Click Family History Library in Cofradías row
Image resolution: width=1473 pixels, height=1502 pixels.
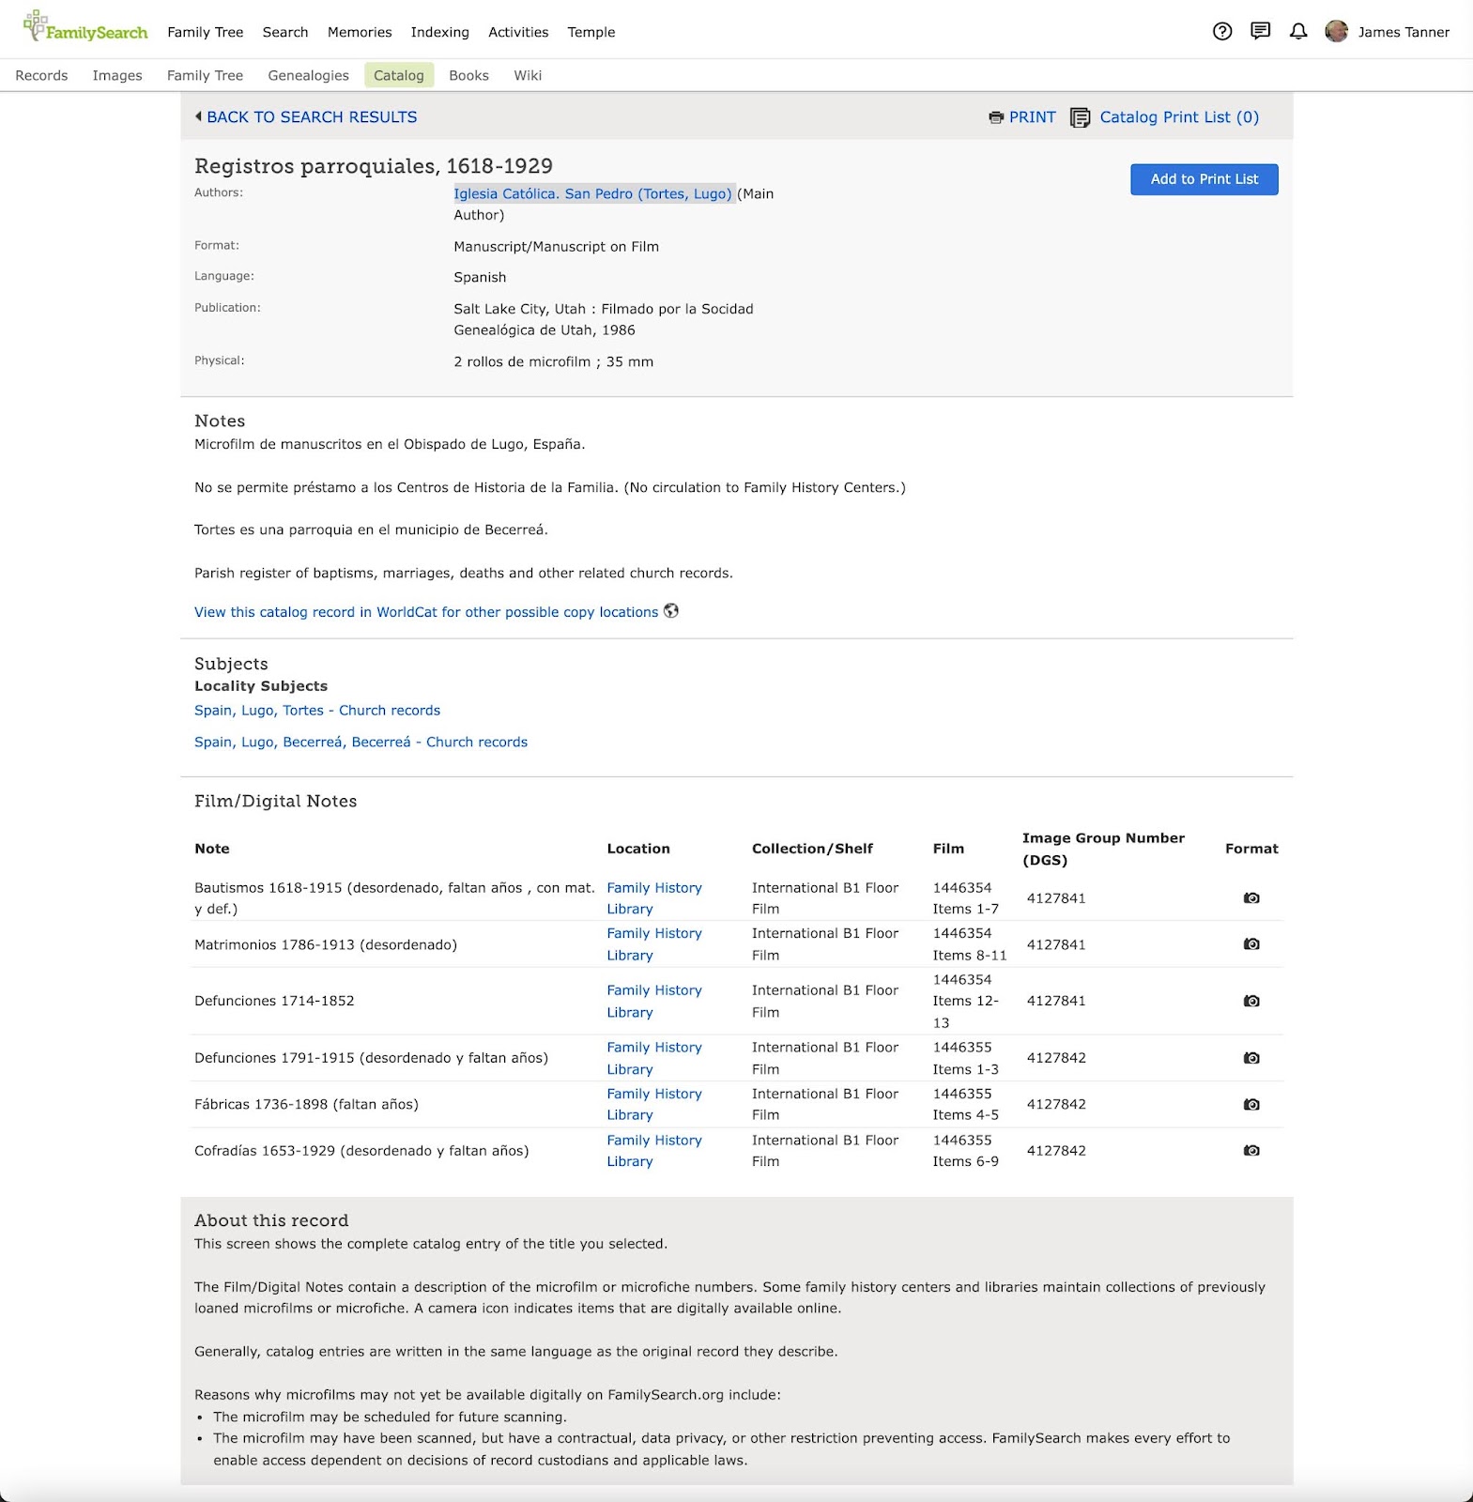[654, 1151]
